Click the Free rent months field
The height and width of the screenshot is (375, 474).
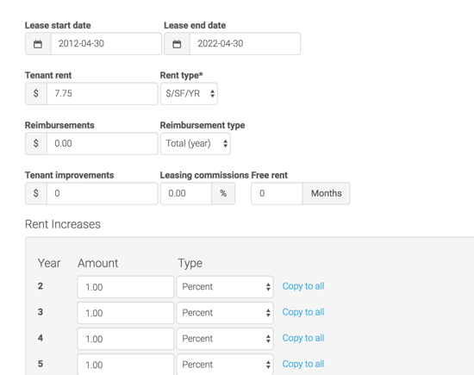point(277,194)
